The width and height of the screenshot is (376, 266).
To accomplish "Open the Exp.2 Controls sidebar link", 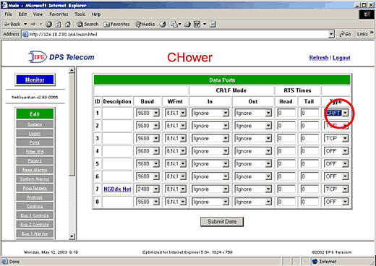I will pos(35,224).
